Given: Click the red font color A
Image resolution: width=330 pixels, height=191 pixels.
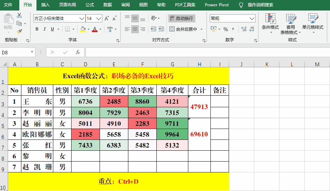Looking at the screenshot, I should coord(95,29).
